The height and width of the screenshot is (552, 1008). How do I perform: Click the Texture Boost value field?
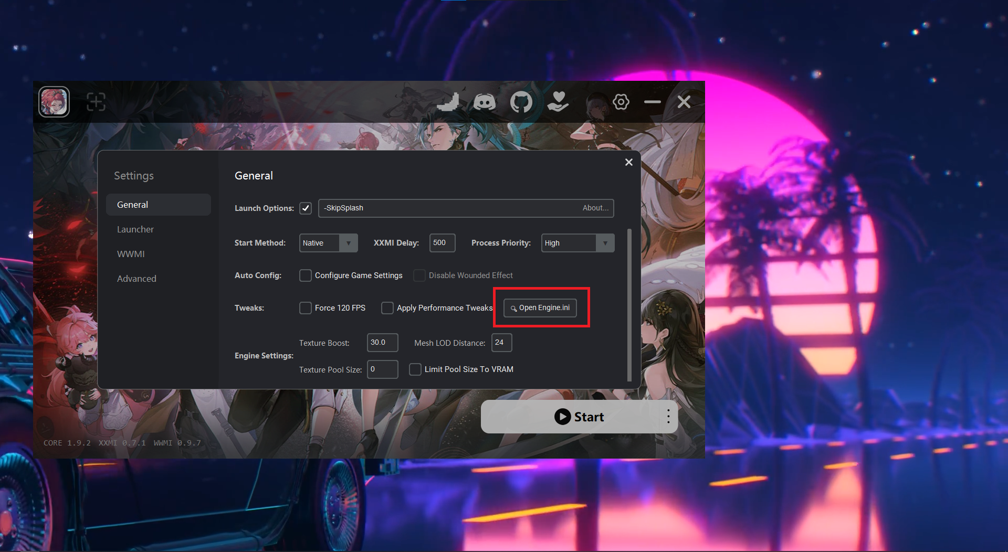[383, 343]
